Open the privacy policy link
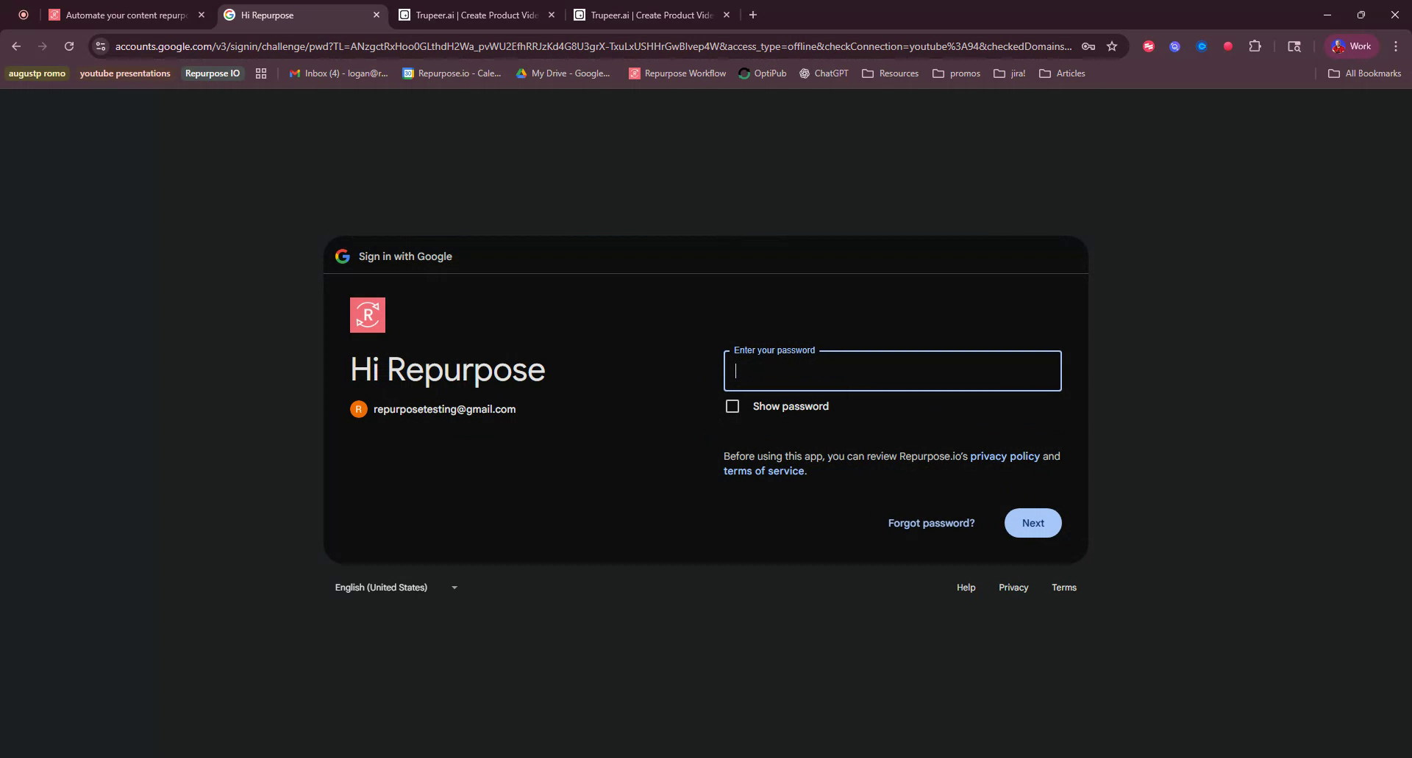The height and width of the screenshot is (758, 1412). point(1005,455)
